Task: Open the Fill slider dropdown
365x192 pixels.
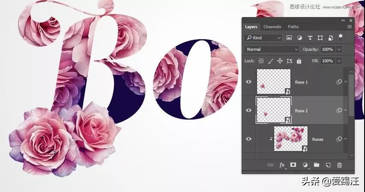Action: (x=339, y=61)
